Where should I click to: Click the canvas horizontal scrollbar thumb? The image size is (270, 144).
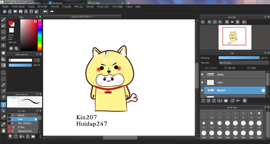click(120, 138)
